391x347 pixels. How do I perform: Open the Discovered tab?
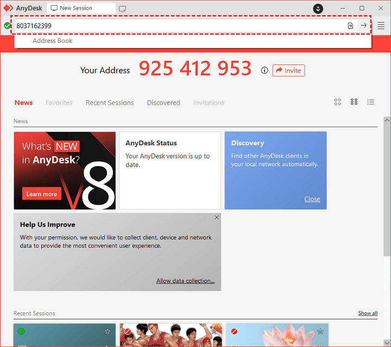pos(163,102)
